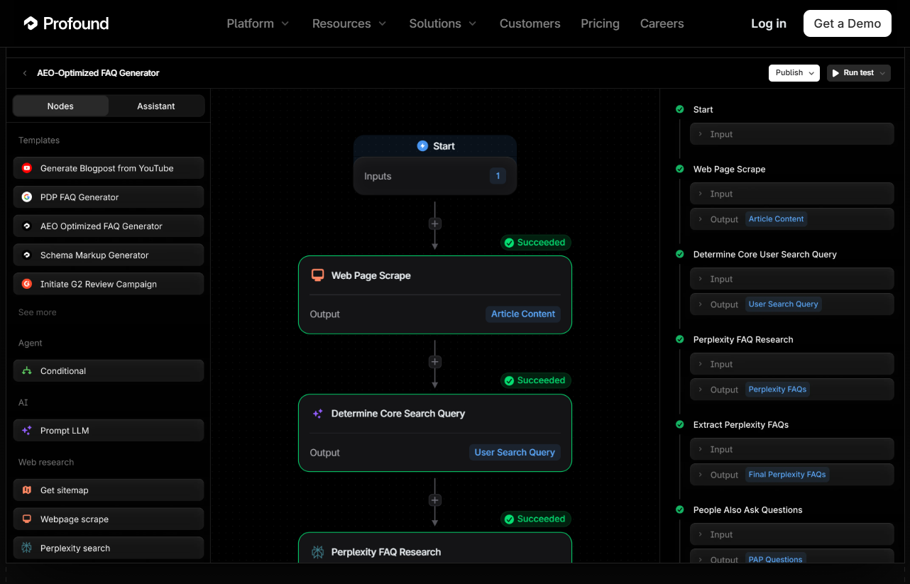
Task: Click the G2 icon on Initiate G2 Review Campaign
Action: pos(27,284)
